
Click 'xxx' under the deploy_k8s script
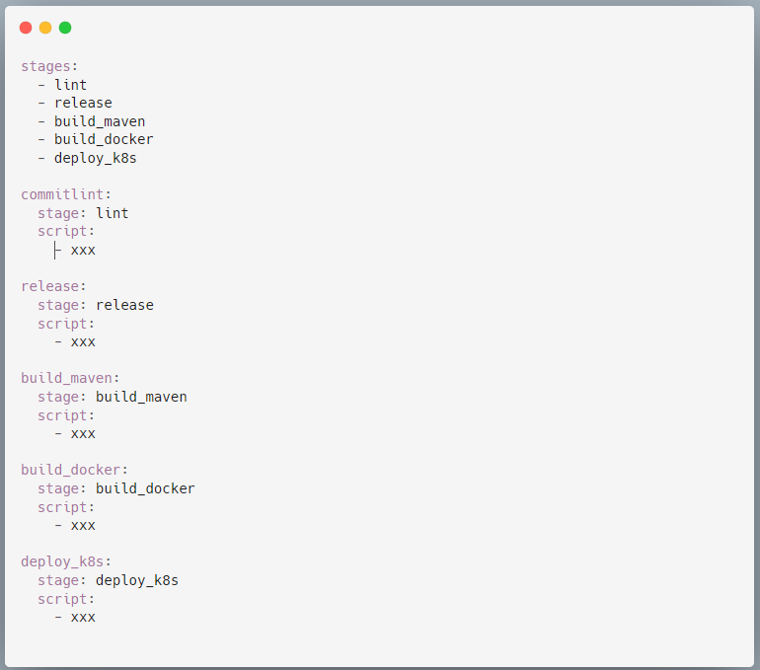click(83, 618)
